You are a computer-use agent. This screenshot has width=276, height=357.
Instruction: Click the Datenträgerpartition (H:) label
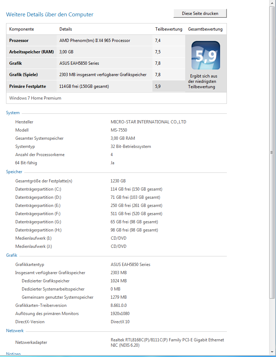pos(38,230)
